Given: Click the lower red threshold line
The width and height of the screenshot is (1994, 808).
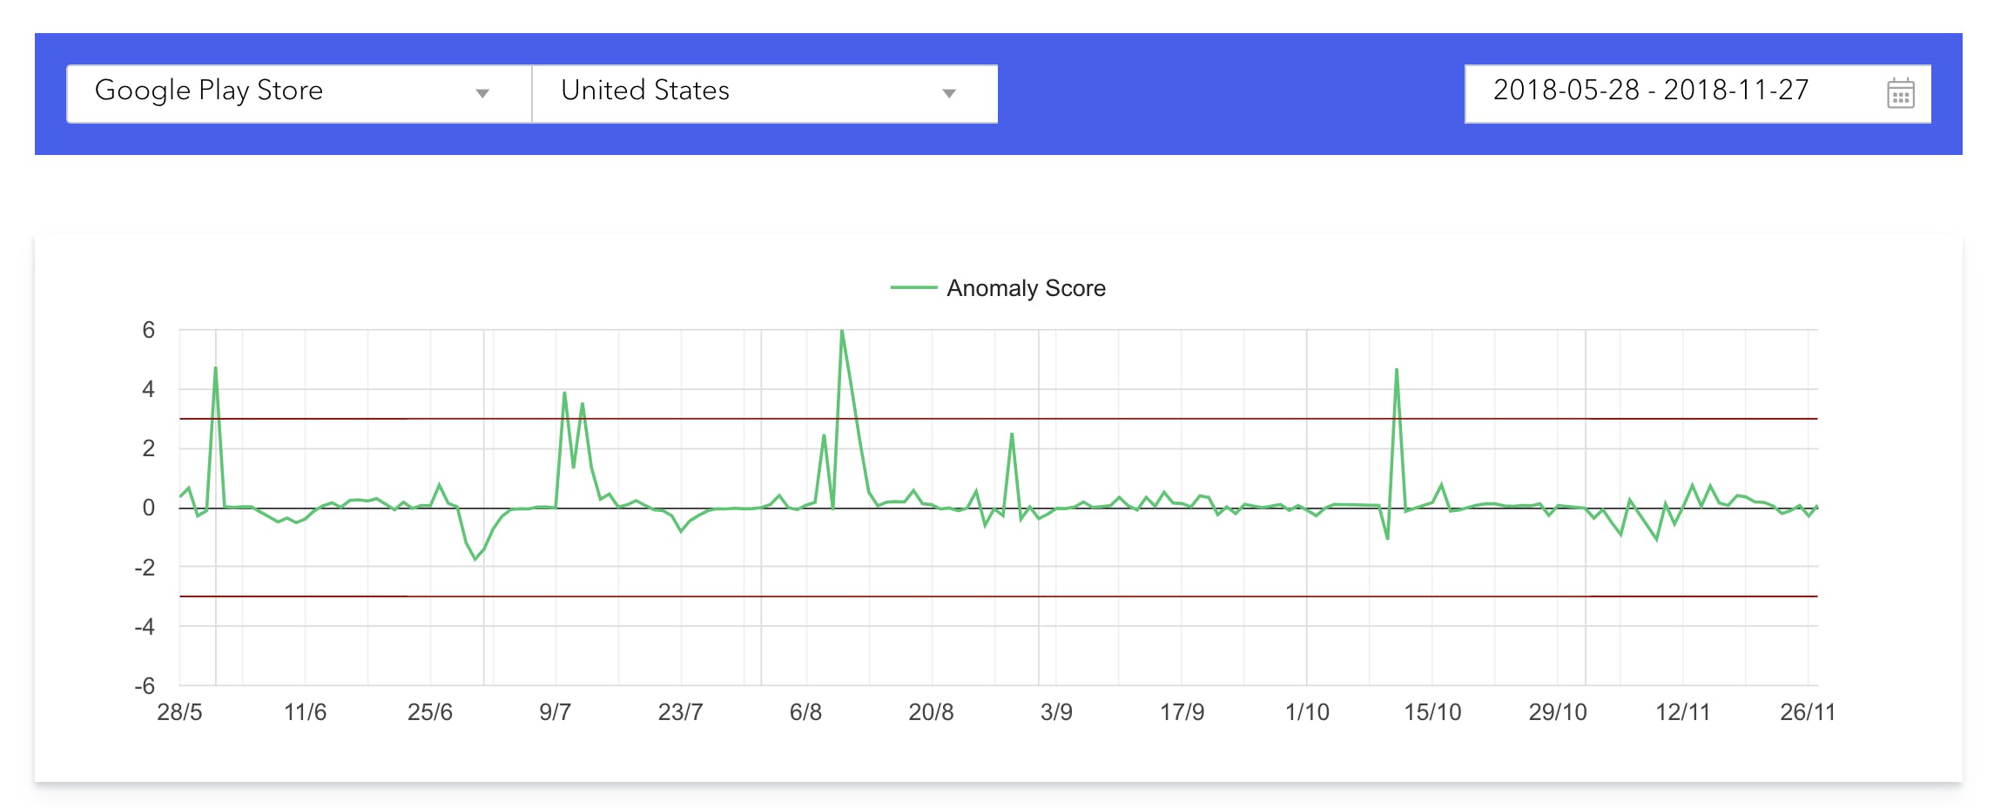Looking at the screenshot, I should point(1132,596).
